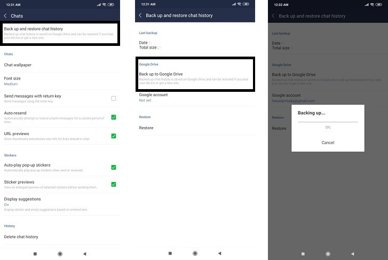388x260 pixels.
Task: Tap 12:31 AM clock on left phone
Action: coord(13,5)
